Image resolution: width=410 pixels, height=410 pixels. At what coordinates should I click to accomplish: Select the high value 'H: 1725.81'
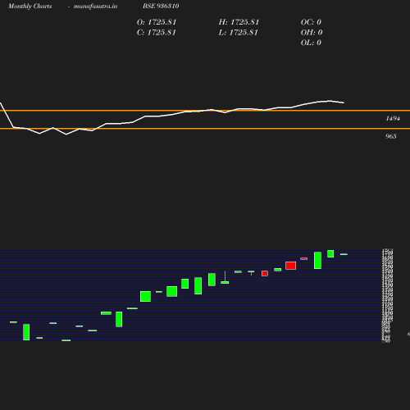[x=239, y=22]
